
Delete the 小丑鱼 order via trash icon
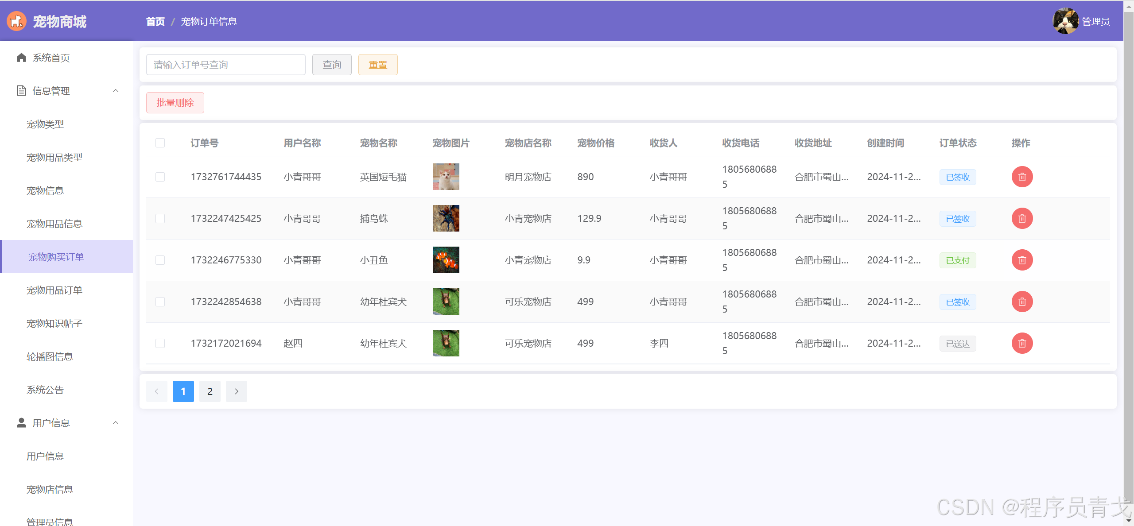[x=1021, y=260]
